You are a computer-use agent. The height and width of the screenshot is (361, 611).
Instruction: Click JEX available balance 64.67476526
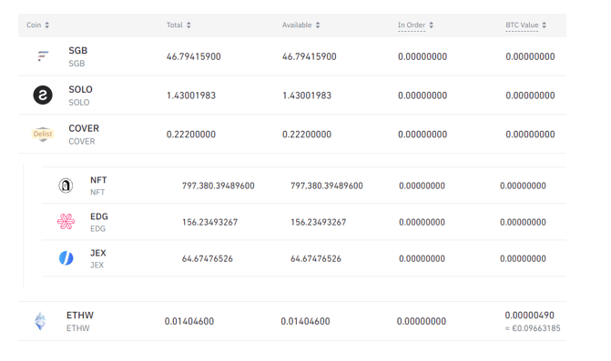[316, 258]
